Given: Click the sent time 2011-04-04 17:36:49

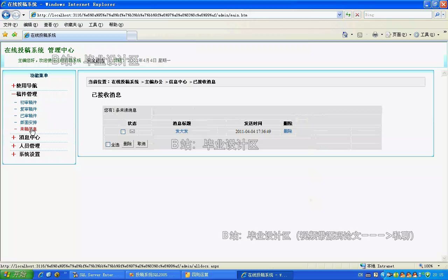Looking at the screenshot, I should [253, 132].
